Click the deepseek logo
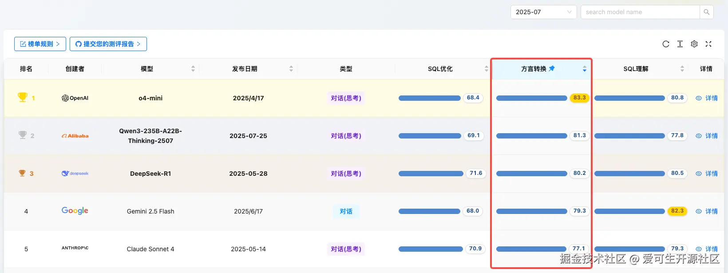The image size is (728, 273). (x=75, y=174)
